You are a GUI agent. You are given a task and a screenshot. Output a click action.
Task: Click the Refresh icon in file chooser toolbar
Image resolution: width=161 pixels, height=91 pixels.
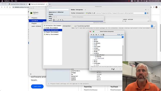101,35
